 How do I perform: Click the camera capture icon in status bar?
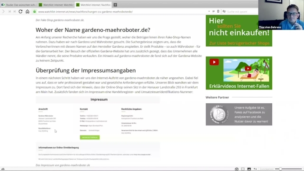point(237,169)
